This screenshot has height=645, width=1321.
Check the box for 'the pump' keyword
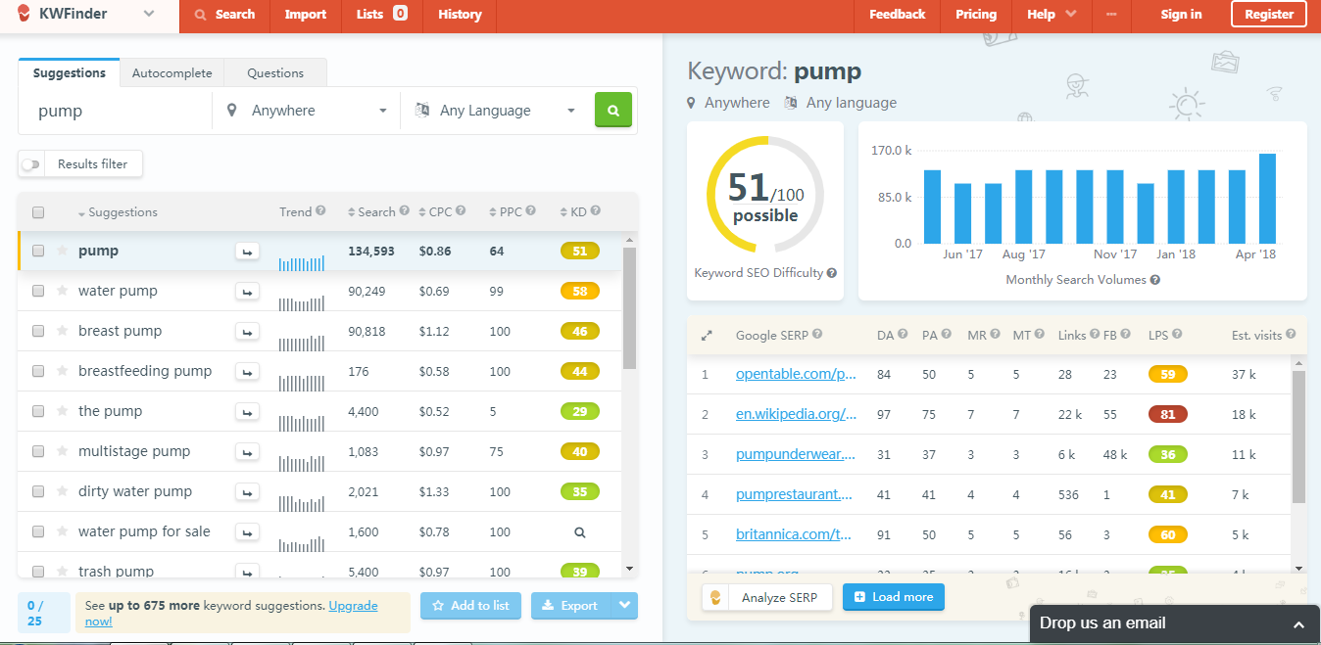pos(38,411)
